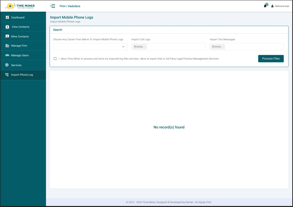
Task: Click the Mine Contacts sidebar icon
Action: (7, 36)
